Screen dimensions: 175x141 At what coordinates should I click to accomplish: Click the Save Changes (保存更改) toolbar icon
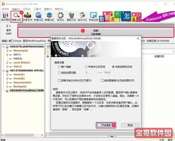tap(5, 17)
